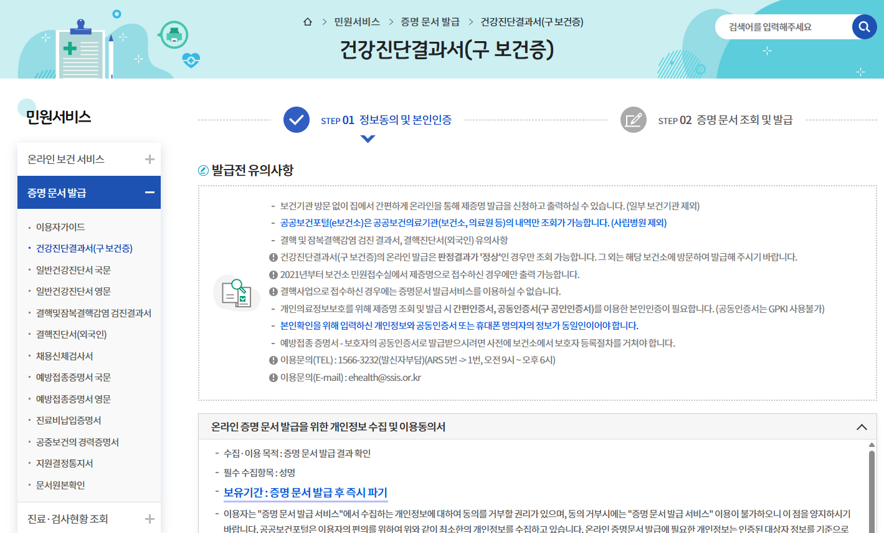Click the document-with-magnifier illustration icon
Viewport: 884px width, 533px height.
pyautogui.click(x=236, y=294)
